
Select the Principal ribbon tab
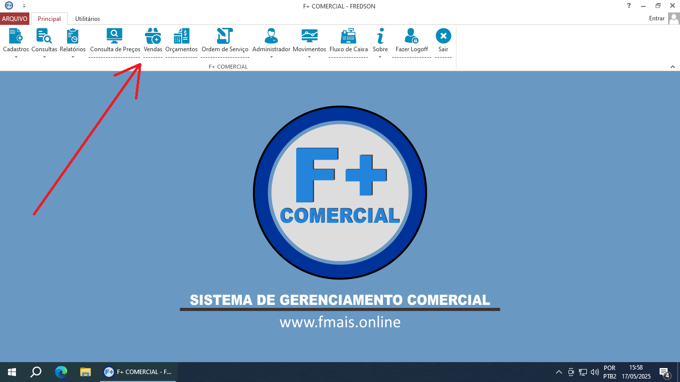(x=49, y=18)
